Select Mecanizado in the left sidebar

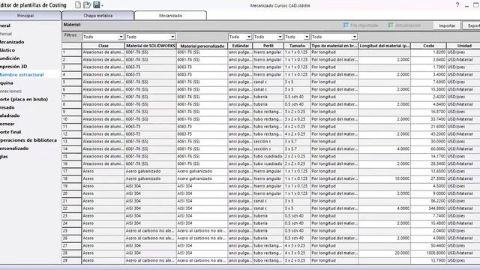(12, 42)
